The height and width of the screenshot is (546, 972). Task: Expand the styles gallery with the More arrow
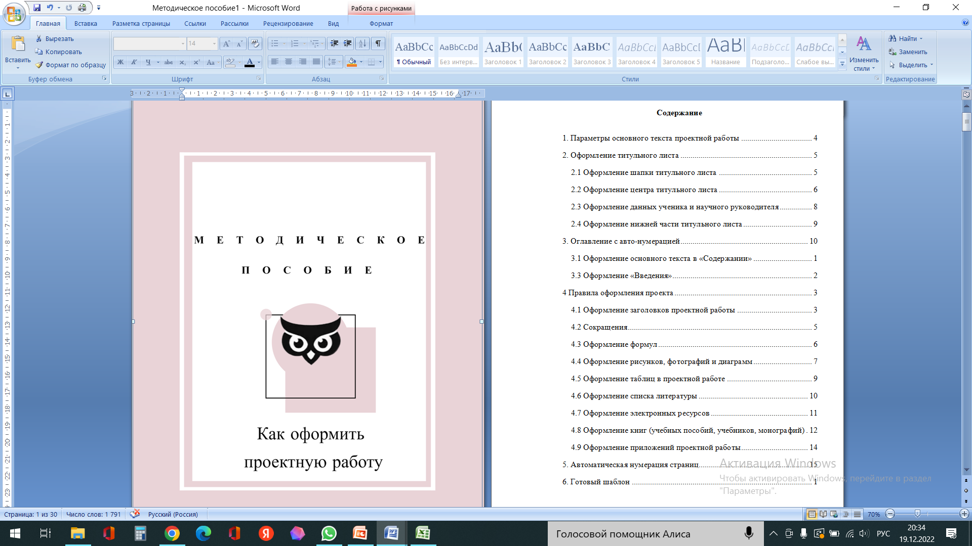[x=842, y=64]
